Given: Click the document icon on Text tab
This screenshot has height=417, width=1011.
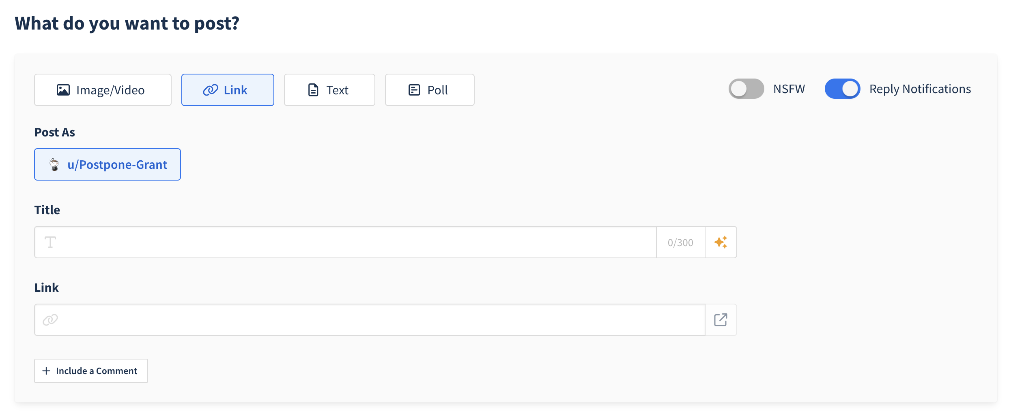Looking at the screenshot, I should tap(313, 90).
